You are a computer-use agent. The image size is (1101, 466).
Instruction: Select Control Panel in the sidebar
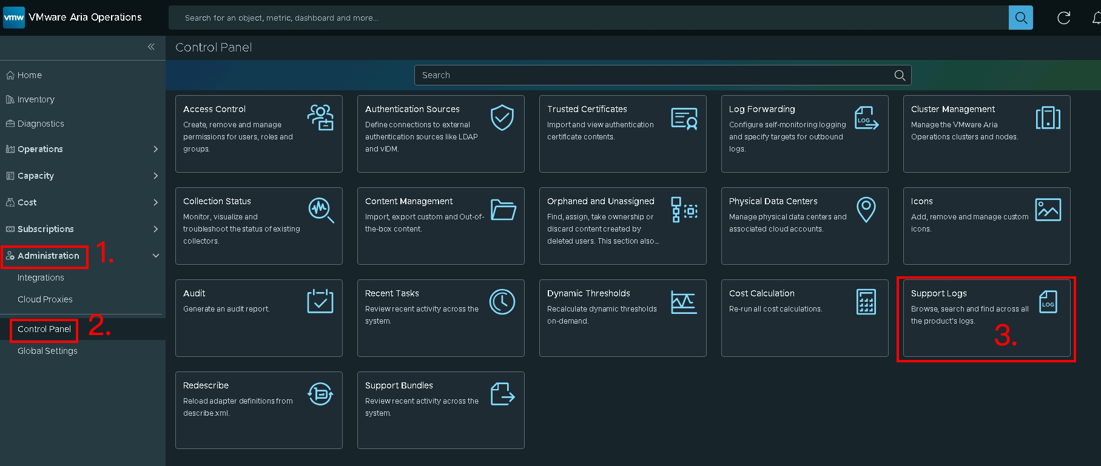pos(44,329)
